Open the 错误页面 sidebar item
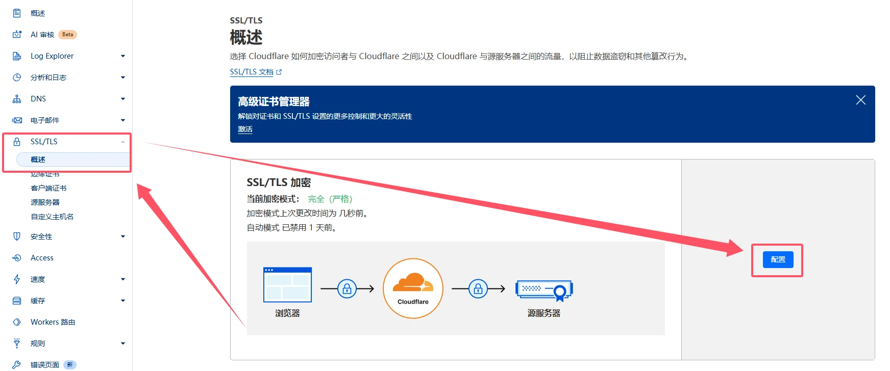 [45, 365]
